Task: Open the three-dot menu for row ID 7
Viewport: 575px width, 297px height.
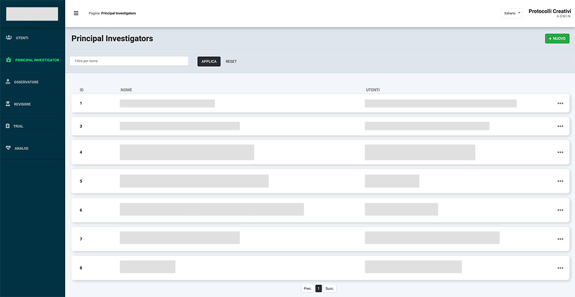Action: click(560, 239)
